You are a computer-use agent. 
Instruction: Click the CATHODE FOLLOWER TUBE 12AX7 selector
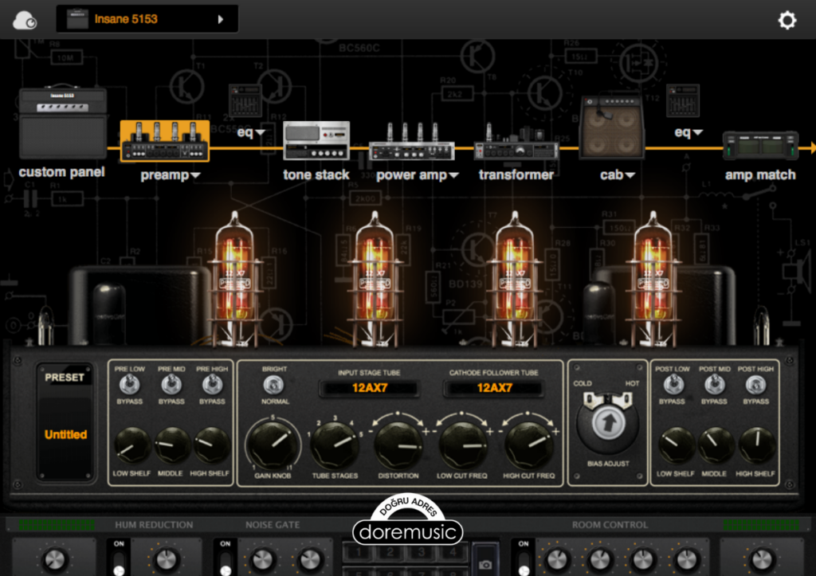pyautogui.click(x=494, y=389)
